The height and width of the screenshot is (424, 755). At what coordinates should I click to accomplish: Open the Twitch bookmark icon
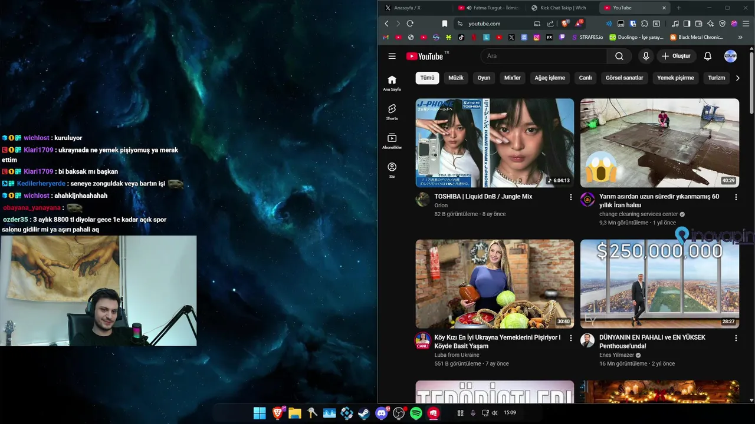point(562,37)
